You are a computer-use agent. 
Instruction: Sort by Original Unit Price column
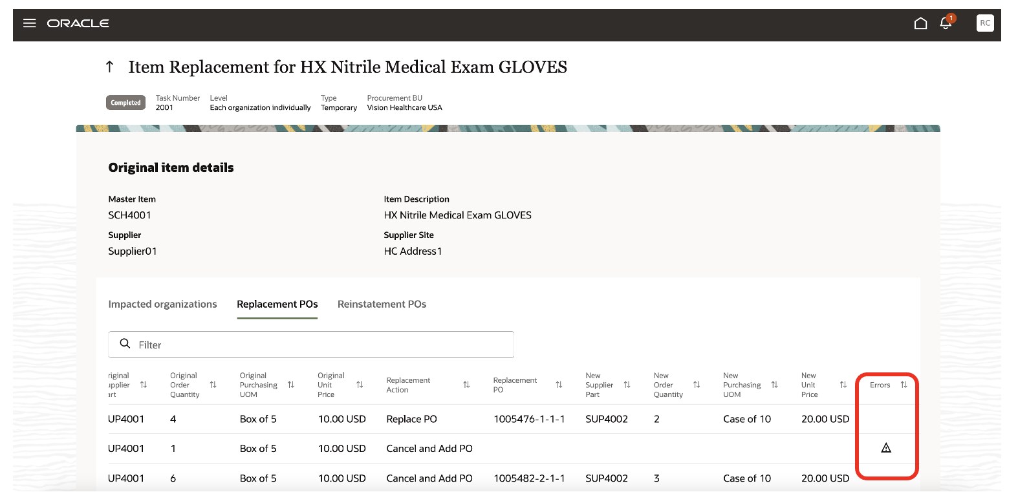click(360, 385)
